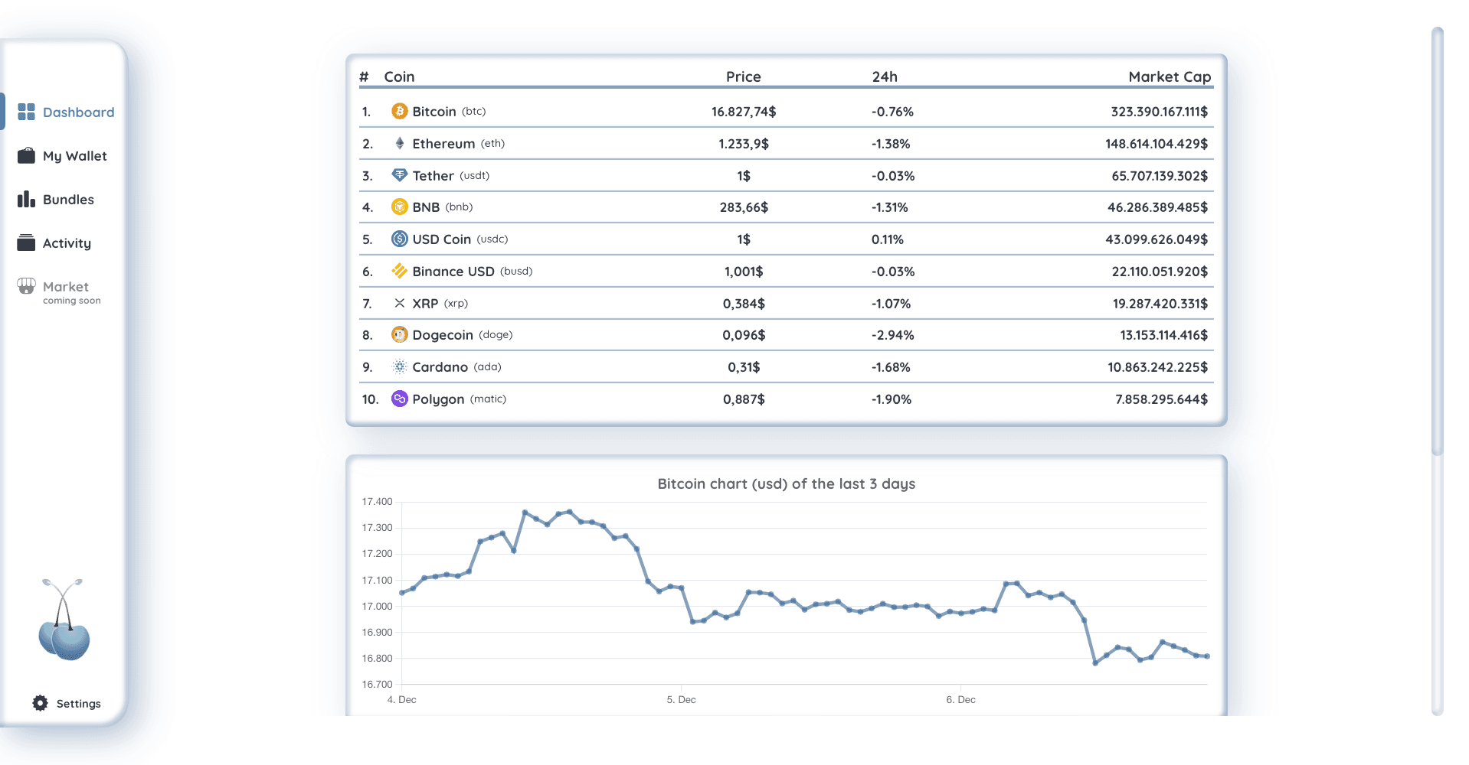Select the Bitcoin name text
This screenshot has height=765, width=1469.
coord(434,112)
